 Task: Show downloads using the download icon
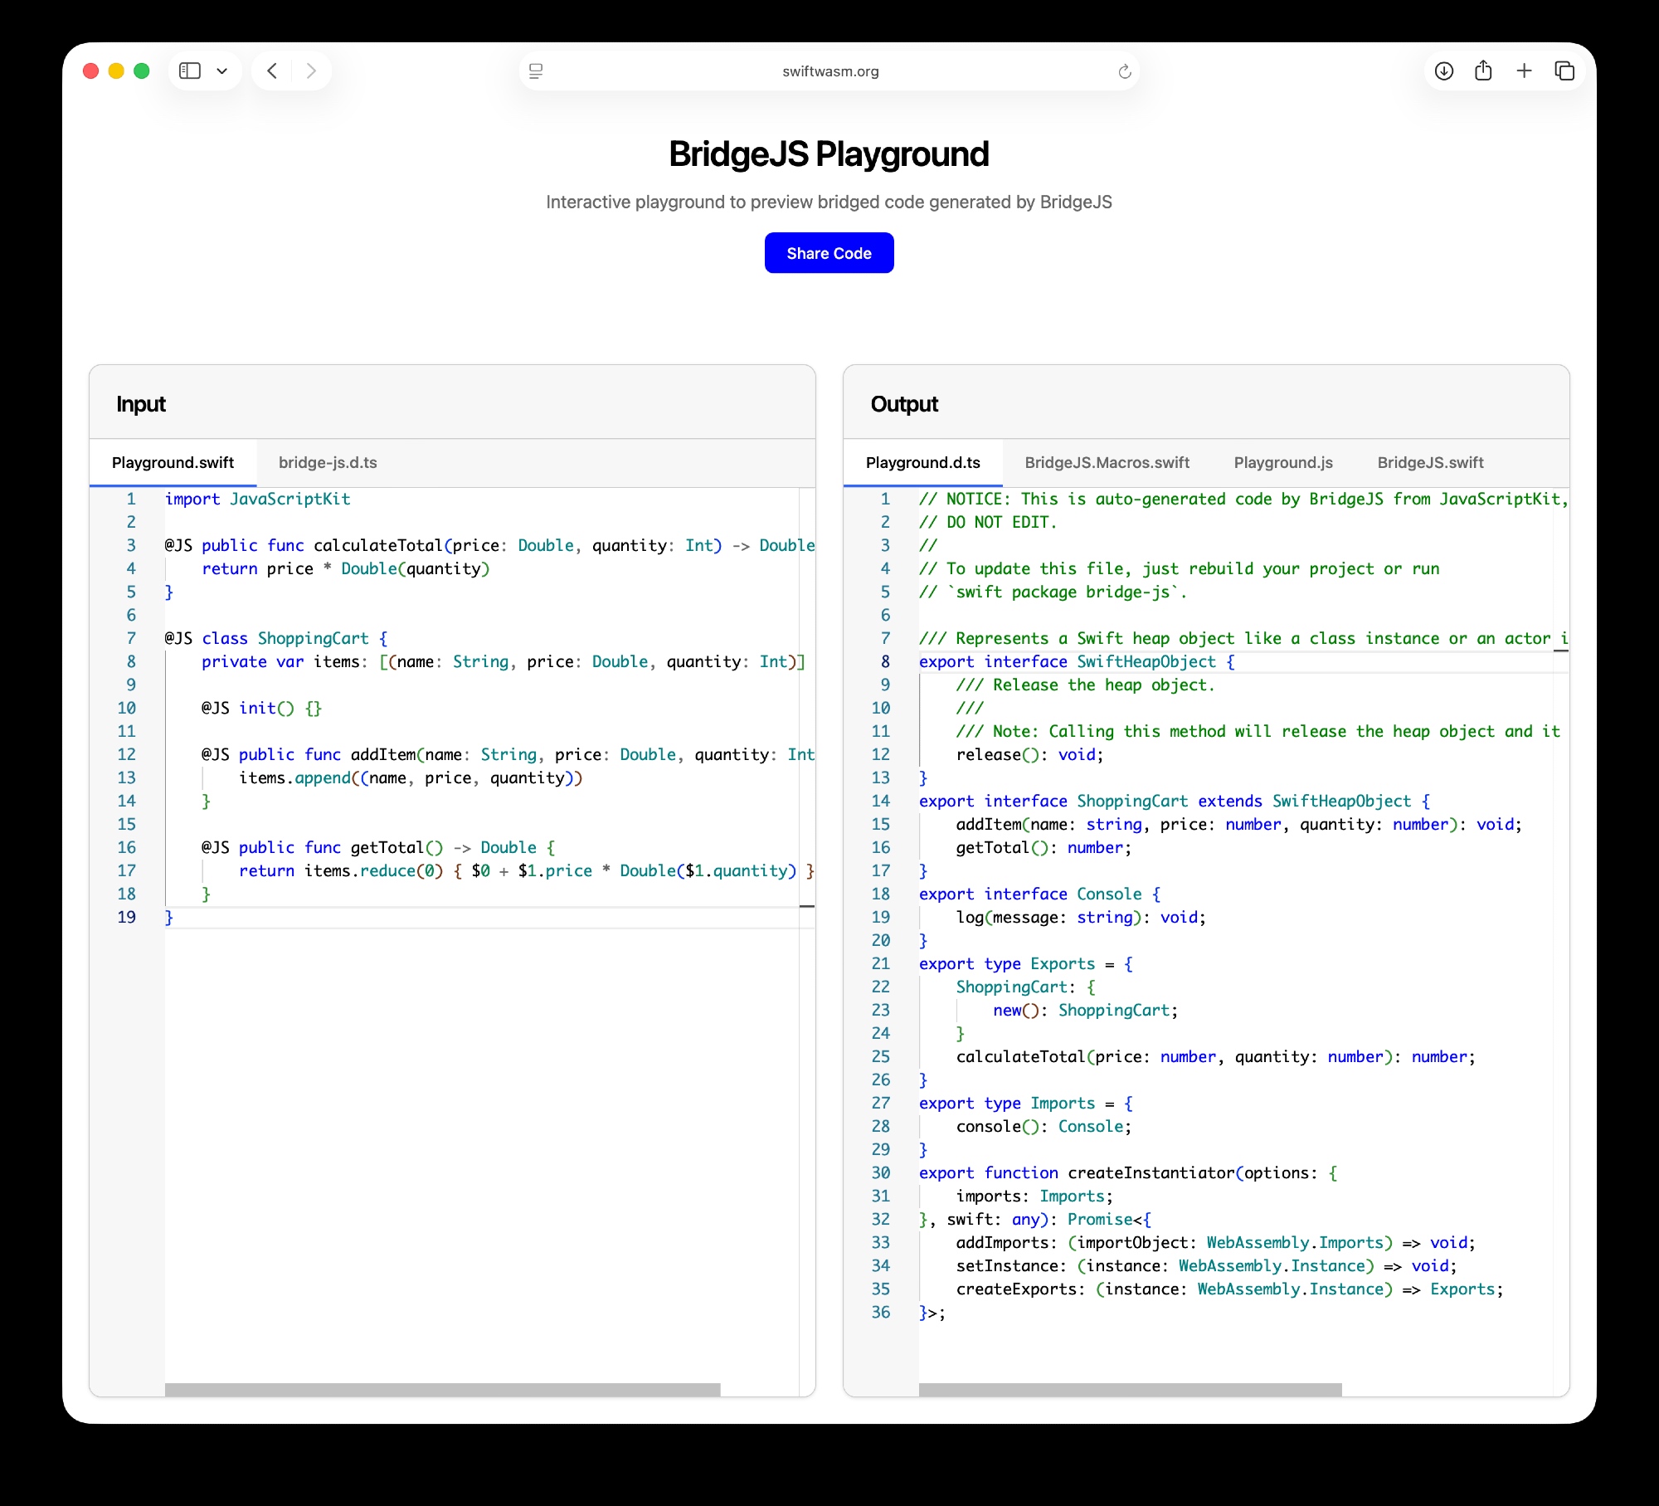point(1444,71)
